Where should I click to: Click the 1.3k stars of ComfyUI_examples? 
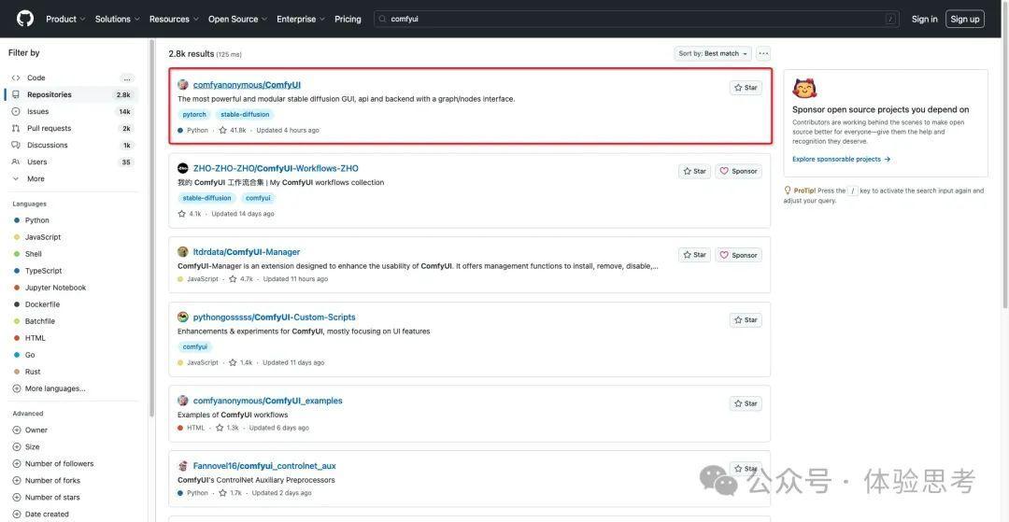[x=227, y=428]
